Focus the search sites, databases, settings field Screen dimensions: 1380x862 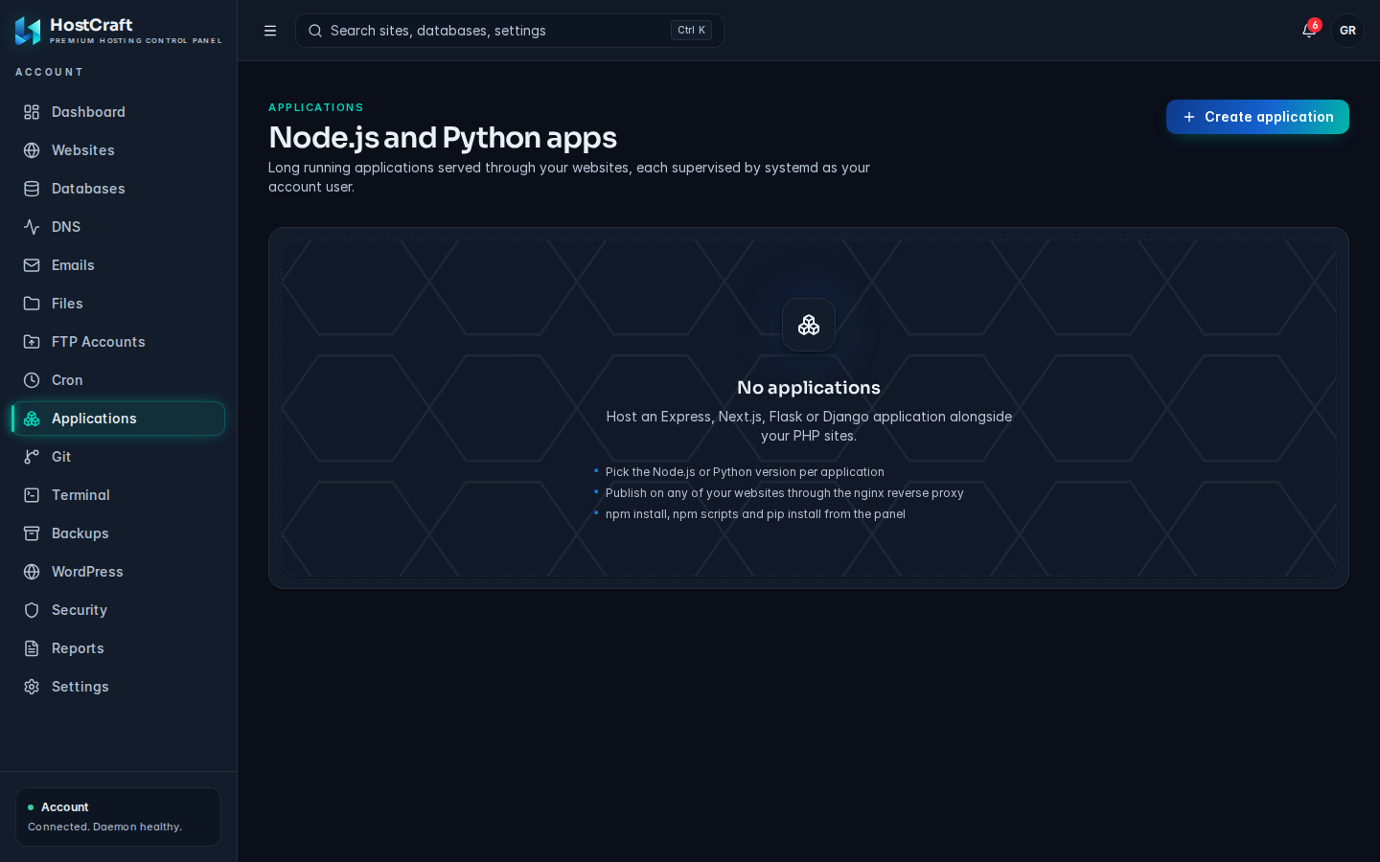tap(510, 31)
